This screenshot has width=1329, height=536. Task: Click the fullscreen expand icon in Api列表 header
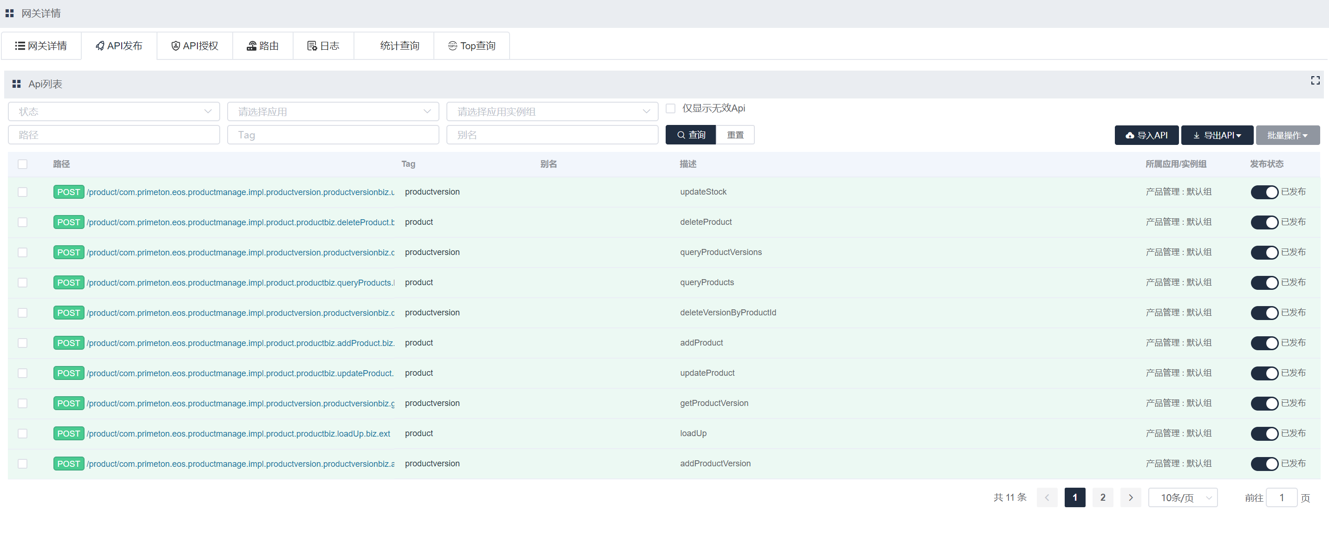pyautogui.click(x=1315, y=80)
